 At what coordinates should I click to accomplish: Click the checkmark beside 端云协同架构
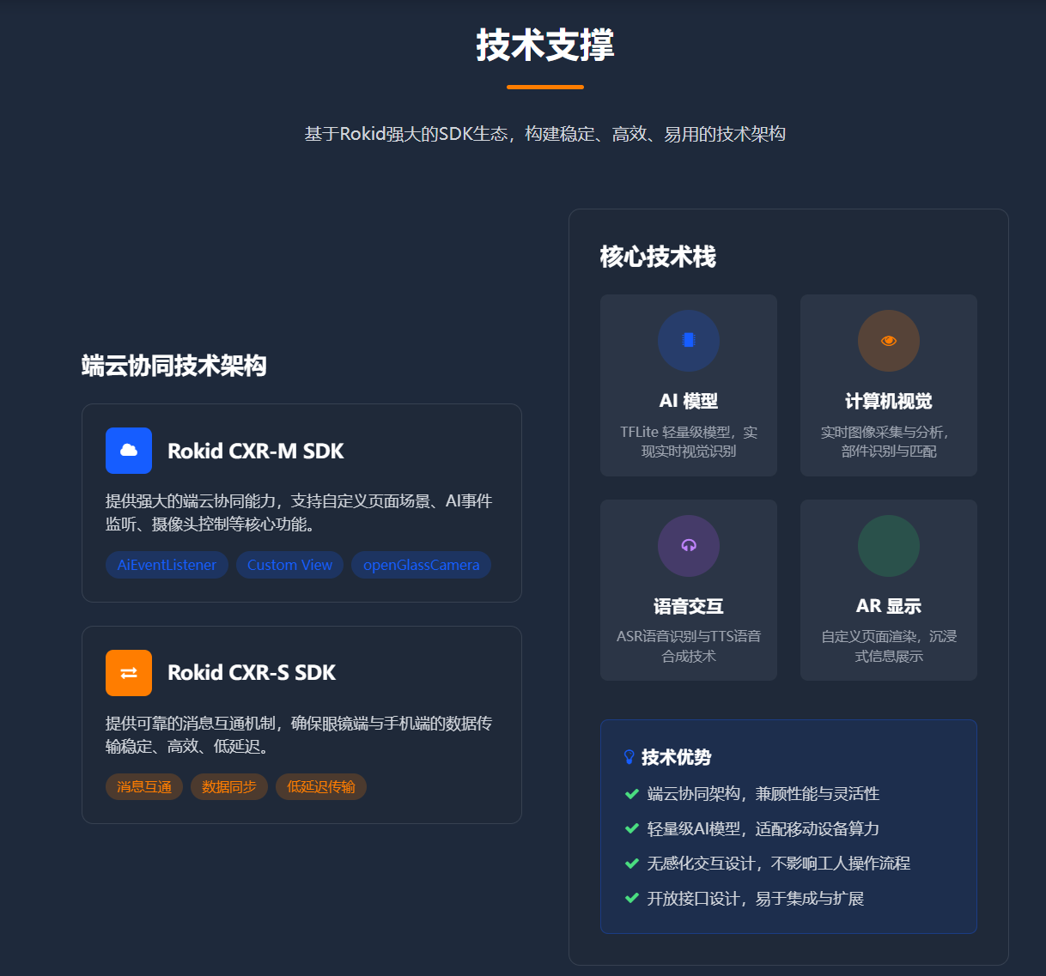click(632, 794)
